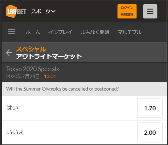The width and height of the screenshot is (168, 145).
Task: Open the マルチプル tab
Action: point(129,32)
